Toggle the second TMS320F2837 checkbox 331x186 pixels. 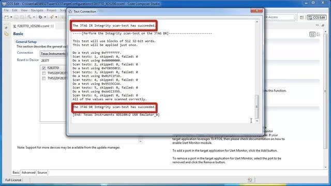(43, 78)
